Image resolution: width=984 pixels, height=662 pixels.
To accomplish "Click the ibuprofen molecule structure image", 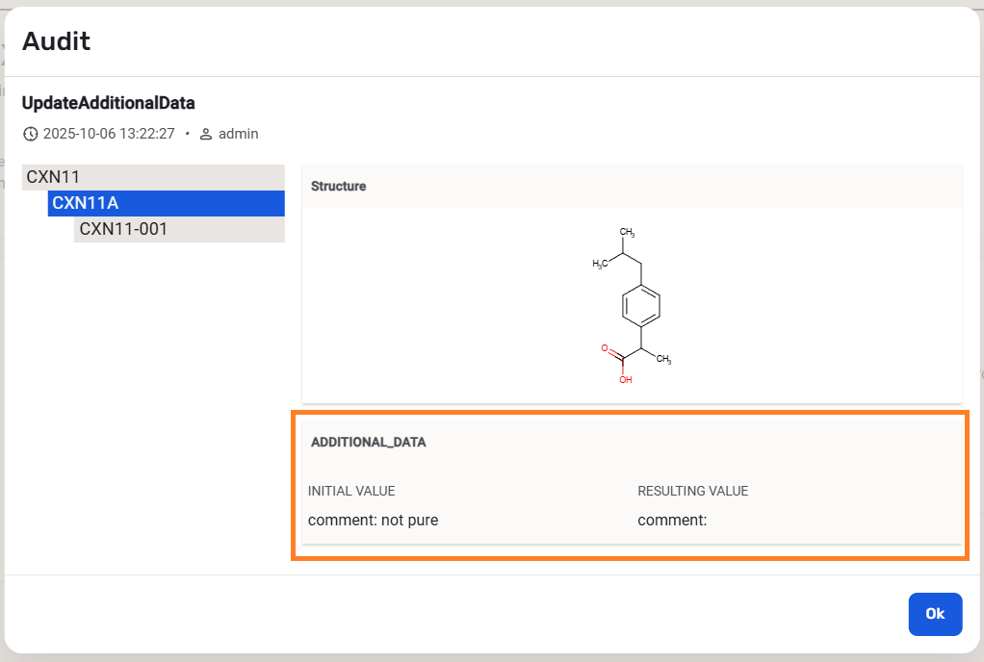I will 632,305.
